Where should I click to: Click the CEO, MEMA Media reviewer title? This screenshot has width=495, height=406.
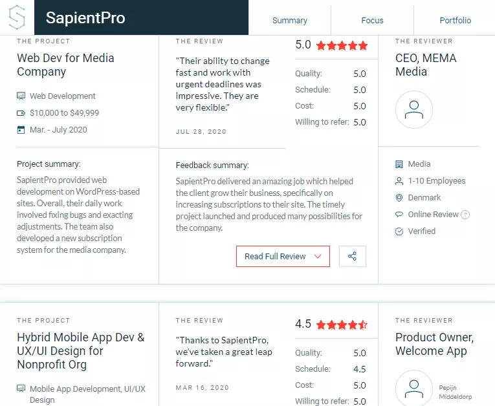[x=426, y=65]
